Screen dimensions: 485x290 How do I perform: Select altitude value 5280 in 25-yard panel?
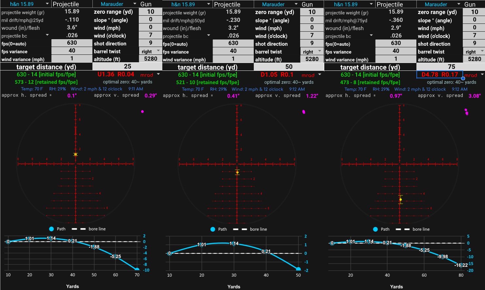(151, 59)
